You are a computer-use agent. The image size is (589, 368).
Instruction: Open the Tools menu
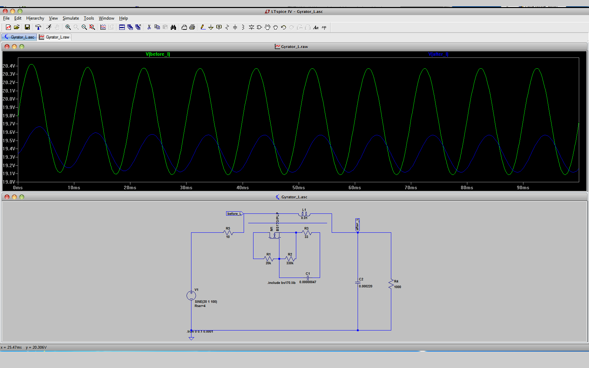89,18
